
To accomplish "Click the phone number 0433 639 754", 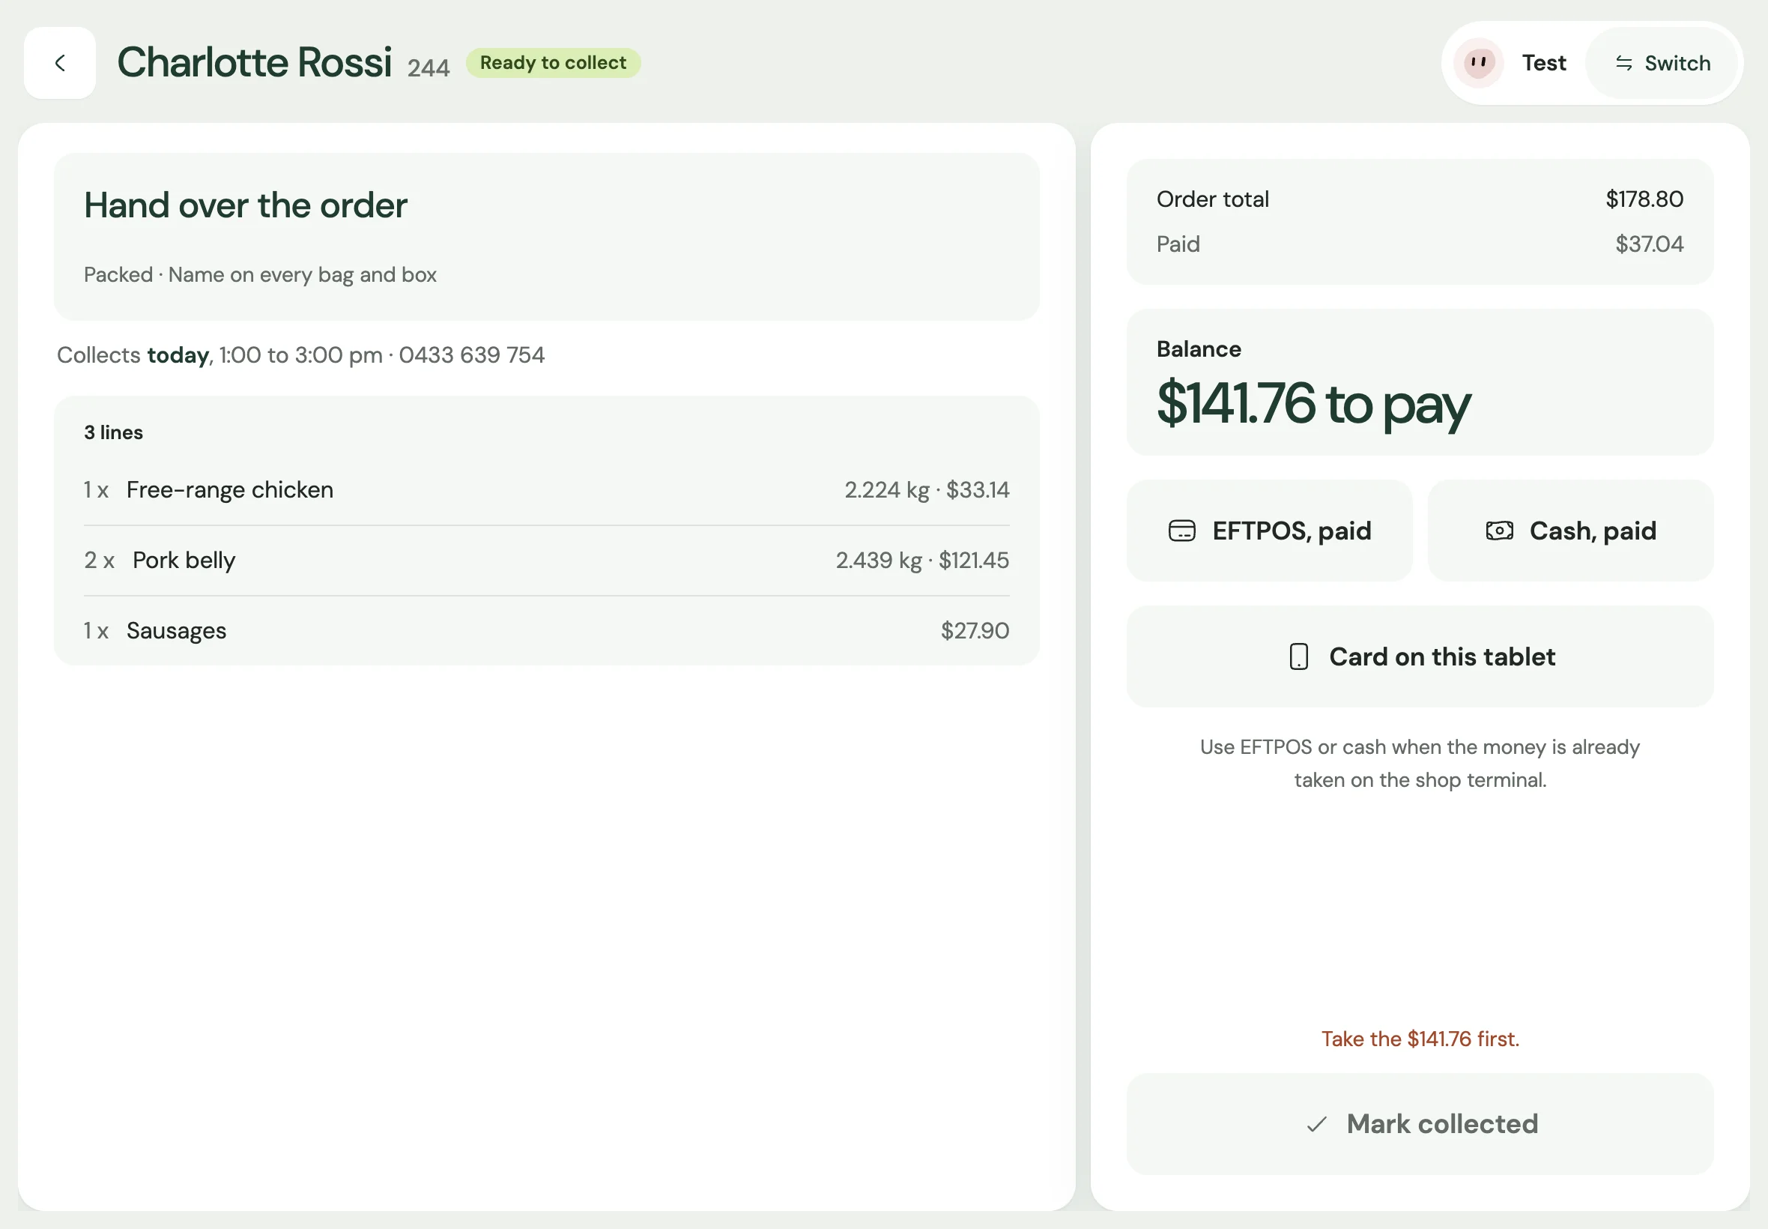I will pyautogui.click(x=472, y=355).
